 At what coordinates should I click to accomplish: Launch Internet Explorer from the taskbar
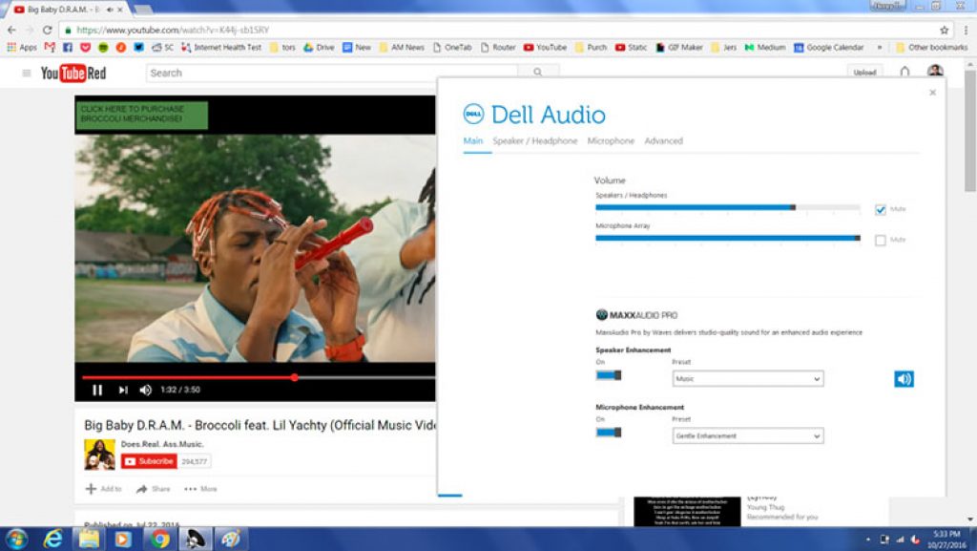coord(53,539)
